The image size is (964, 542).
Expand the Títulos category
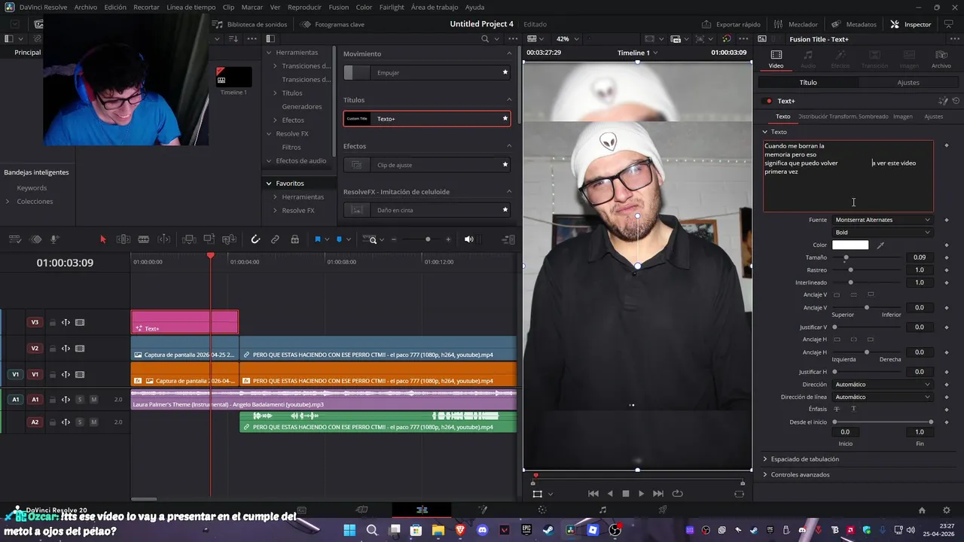point(275,93)
